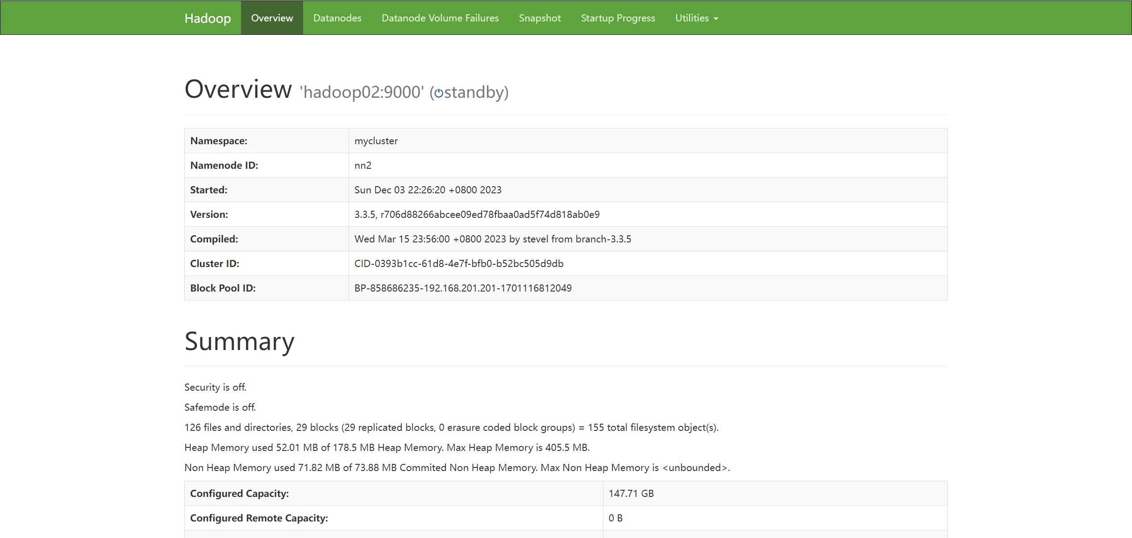This screenshot has width=1132, height=538.
Task: Click the Namenode ID: row label
Action: (224, 165)
